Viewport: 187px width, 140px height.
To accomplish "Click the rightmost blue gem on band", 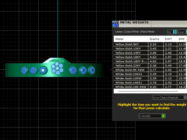I will 92,70.
